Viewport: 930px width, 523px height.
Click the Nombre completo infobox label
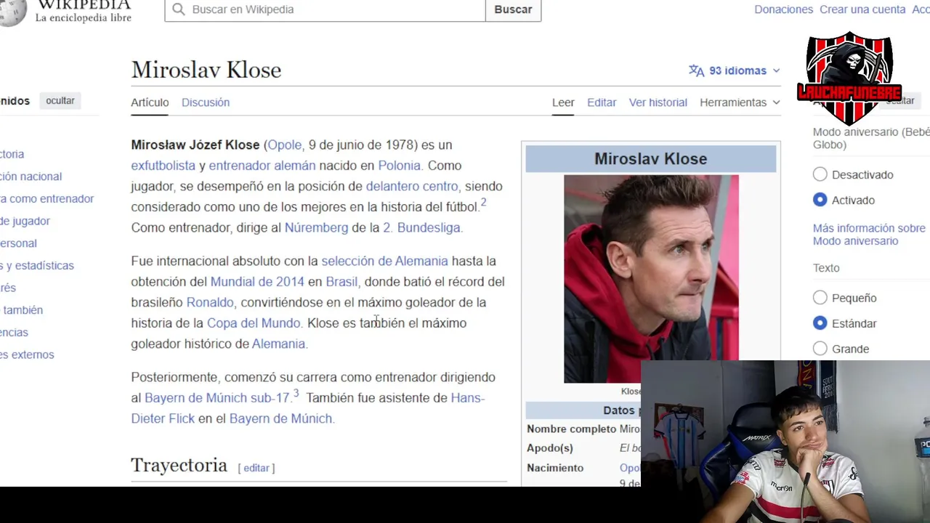571,429
